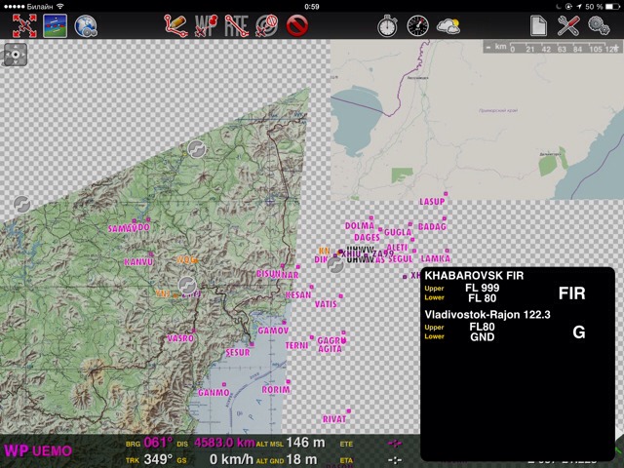This screenshot has width=624, height=468.
Task: Open the map layer selection icon
Action: pyautogui.click(x=55, y=26)
